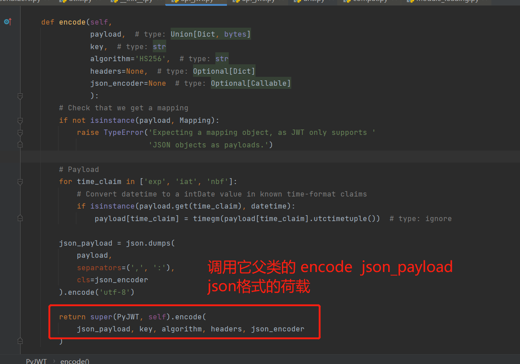Click the 'separators' keyword argument
The height and width of the screenshot is (364, 520).
(99, 268)
